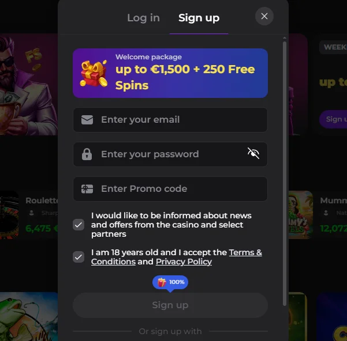Click the welcome package banner
The height and width of the screenshot is (341, 347).
[170, 73]
